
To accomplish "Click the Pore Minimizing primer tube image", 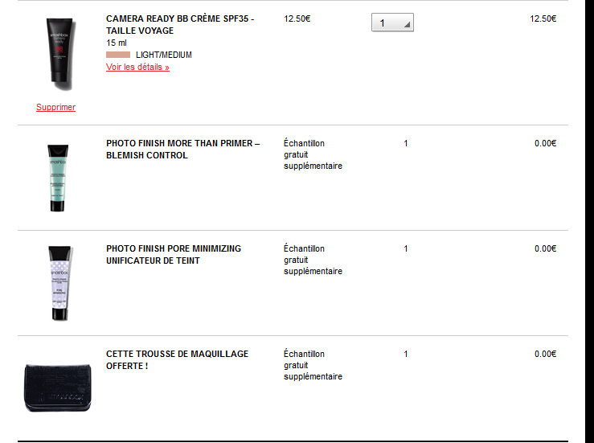I will click(x=56, y=283).
